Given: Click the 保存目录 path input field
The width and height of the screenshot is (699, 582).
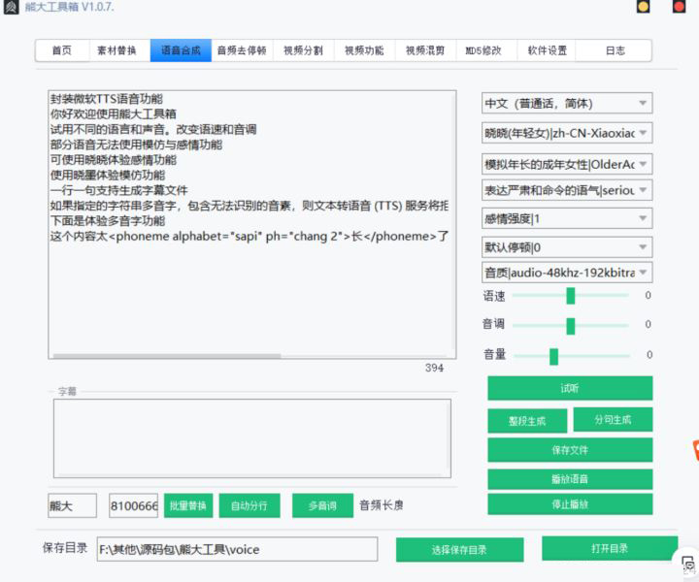Looking at the screenshot, I should point(237,549).
